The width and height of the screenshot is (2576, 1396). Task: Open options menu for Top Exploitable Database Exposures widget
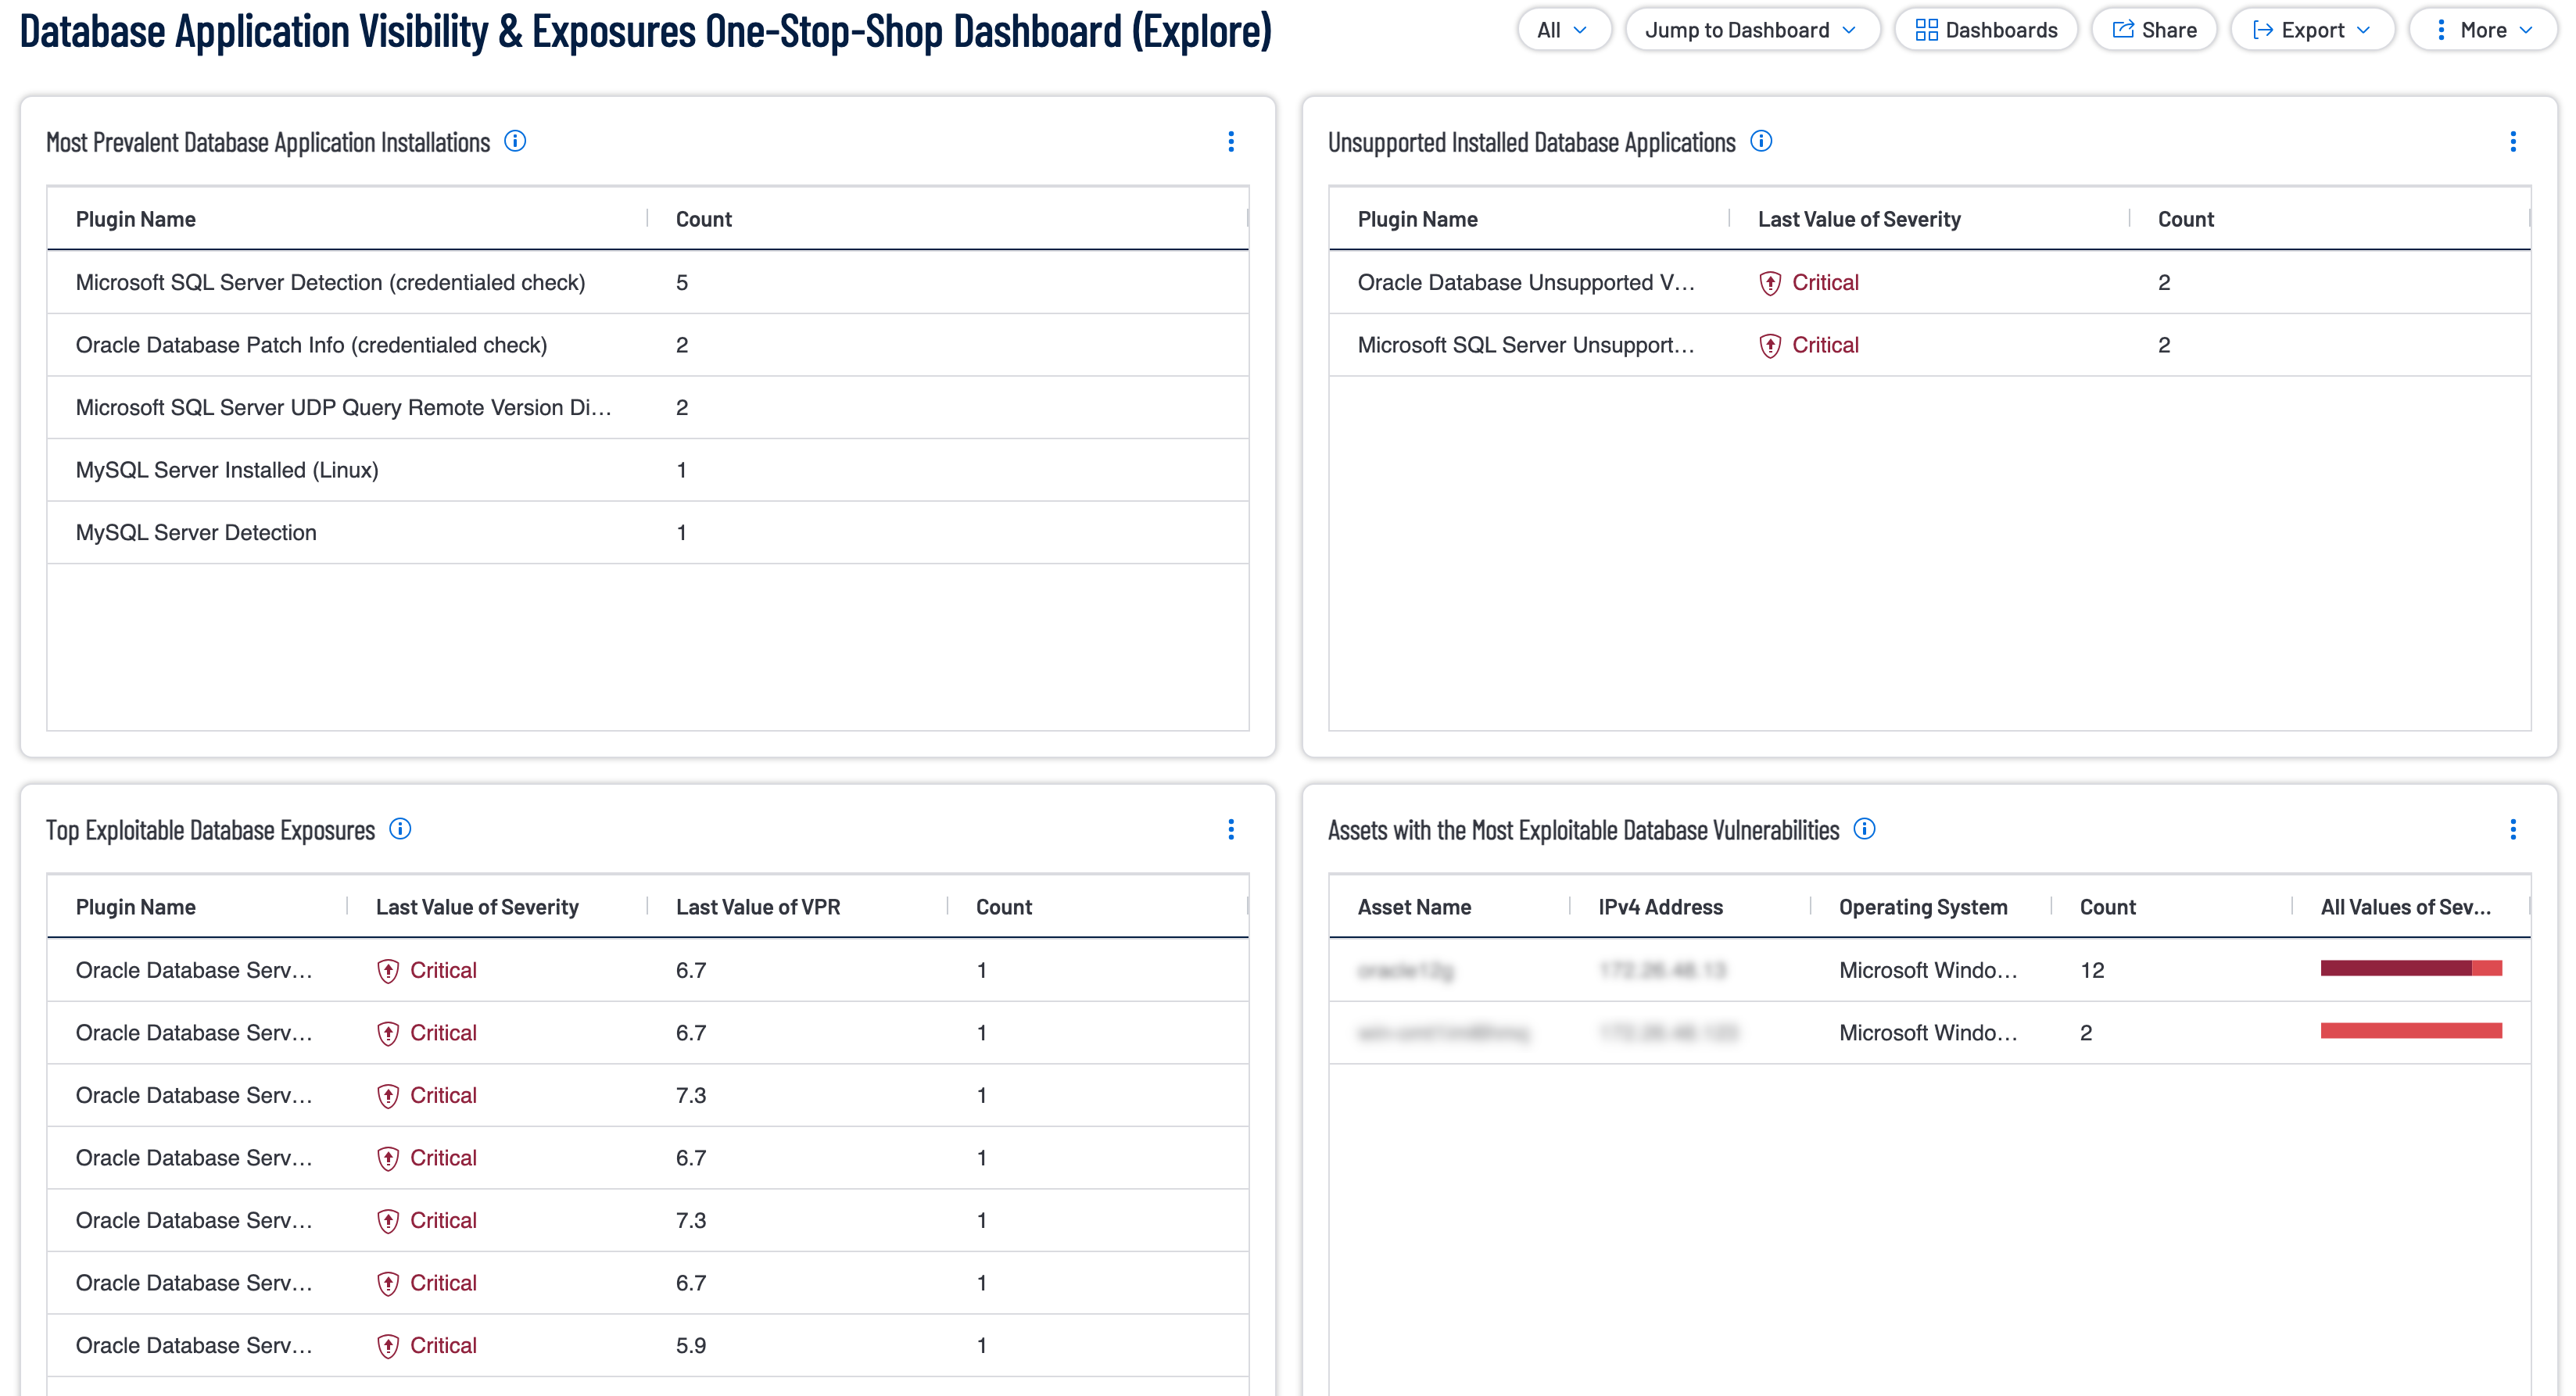[1231, 829]
